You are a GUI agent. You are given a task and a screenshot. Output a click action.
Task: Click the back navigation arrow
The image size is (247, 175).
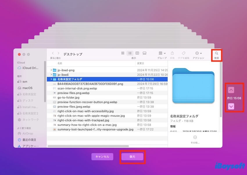53,53
